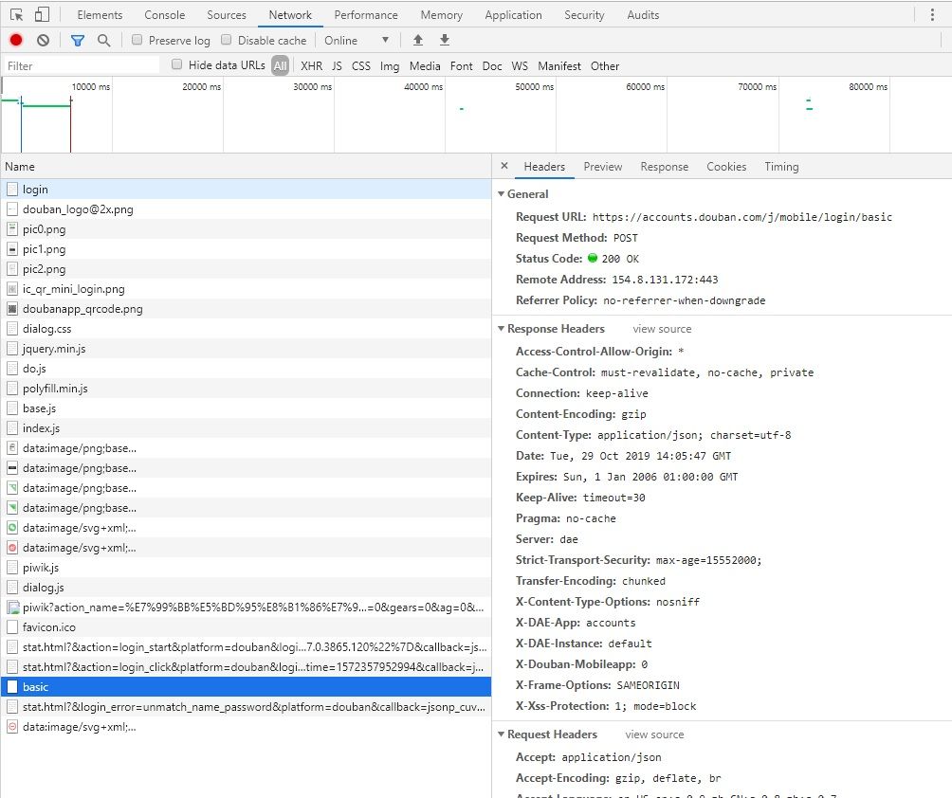
Task: Click the icon beside ic_qr_mini_login.png
Action: tap(12, 289)
